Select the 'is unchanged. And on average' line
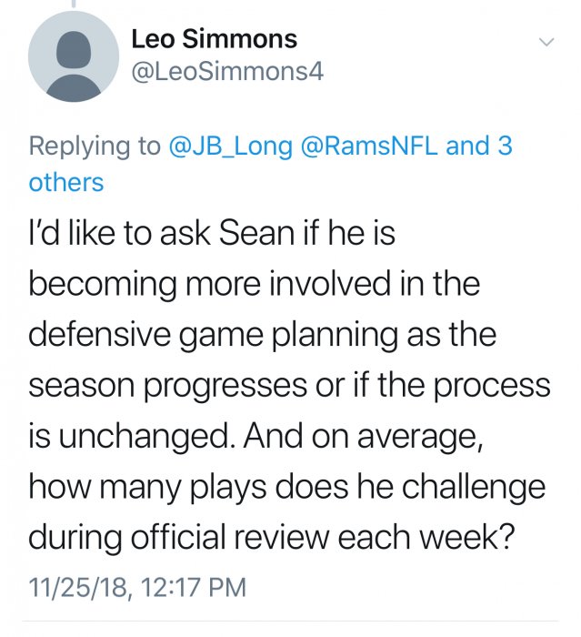The height and width of the screenshot is (637, 581). (255, 437)
